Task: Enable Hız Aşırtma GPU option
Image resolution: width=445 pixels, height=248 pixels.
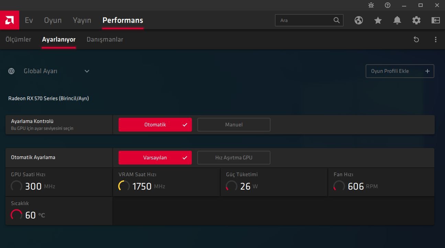Action: coord(234,158)
